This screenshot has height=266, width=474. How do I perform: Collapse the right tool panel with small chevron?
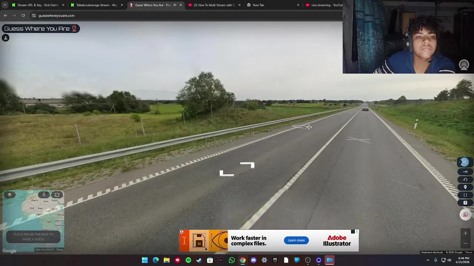pyautogui.click(x=460, y=162)
